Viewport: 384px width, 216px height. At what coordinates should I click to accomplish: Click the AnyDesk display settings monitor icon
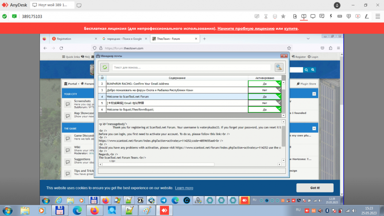(313, 16)
